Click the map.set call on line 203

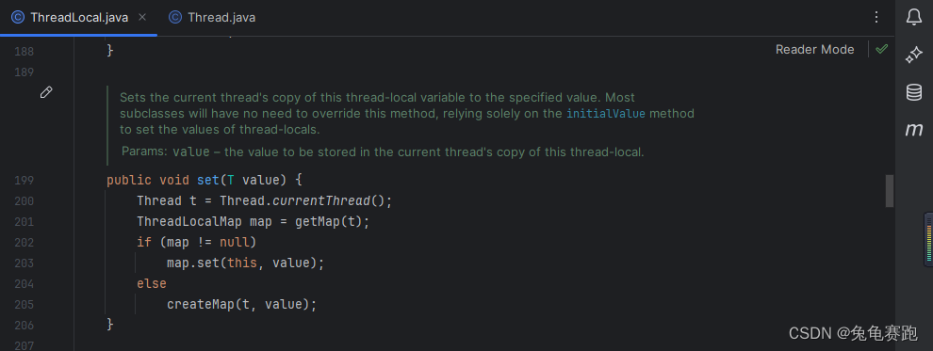[193, 263]
